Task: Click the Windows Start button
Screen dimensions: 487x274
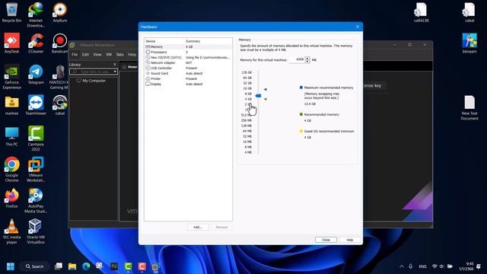Action: pyautogui.click(x=10, y=266)
